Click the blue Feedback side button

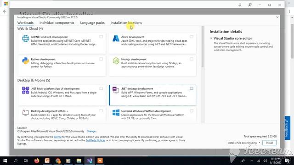[287, 128]
